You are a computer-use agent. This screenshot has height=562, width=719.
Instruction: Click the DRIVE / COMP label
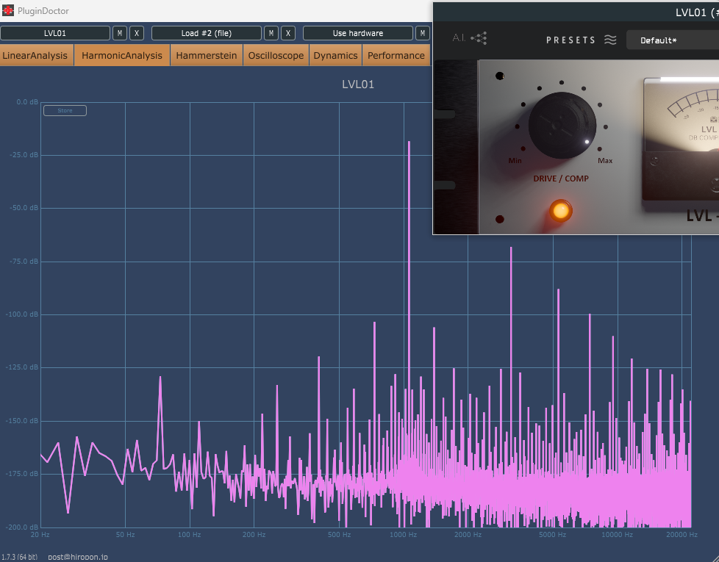click(561, 179)
